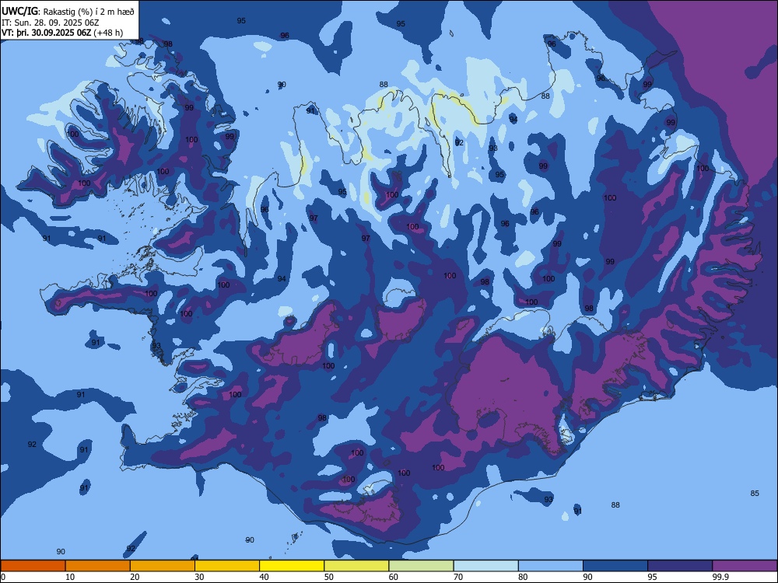Click the dark orange 0–10 legend swatch
The height and width of the screenshot is (583, 778).
pos(33,566)
